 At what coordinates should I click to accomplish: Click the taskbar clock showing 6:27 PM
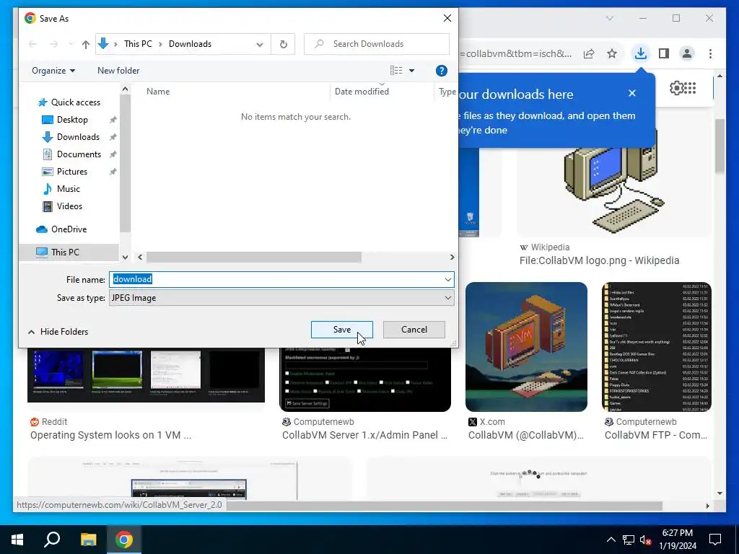pos(677,540)
